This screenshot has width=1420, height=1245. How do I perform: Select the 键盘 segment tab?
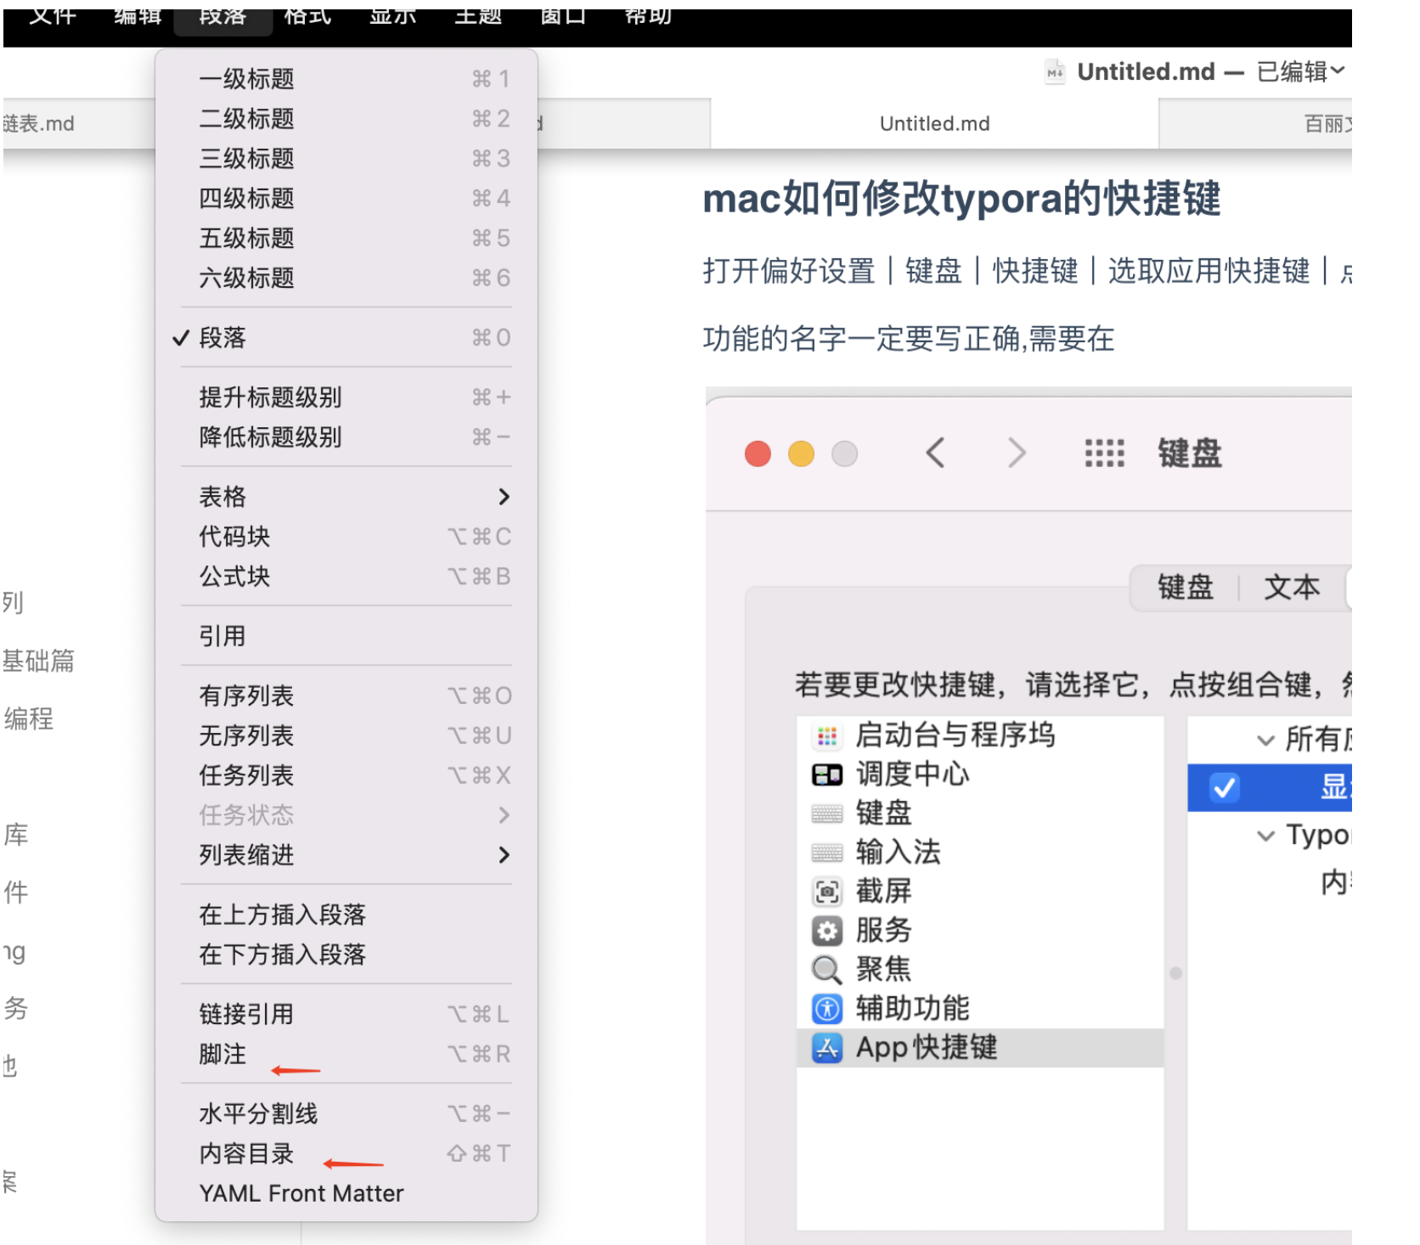1186,587
